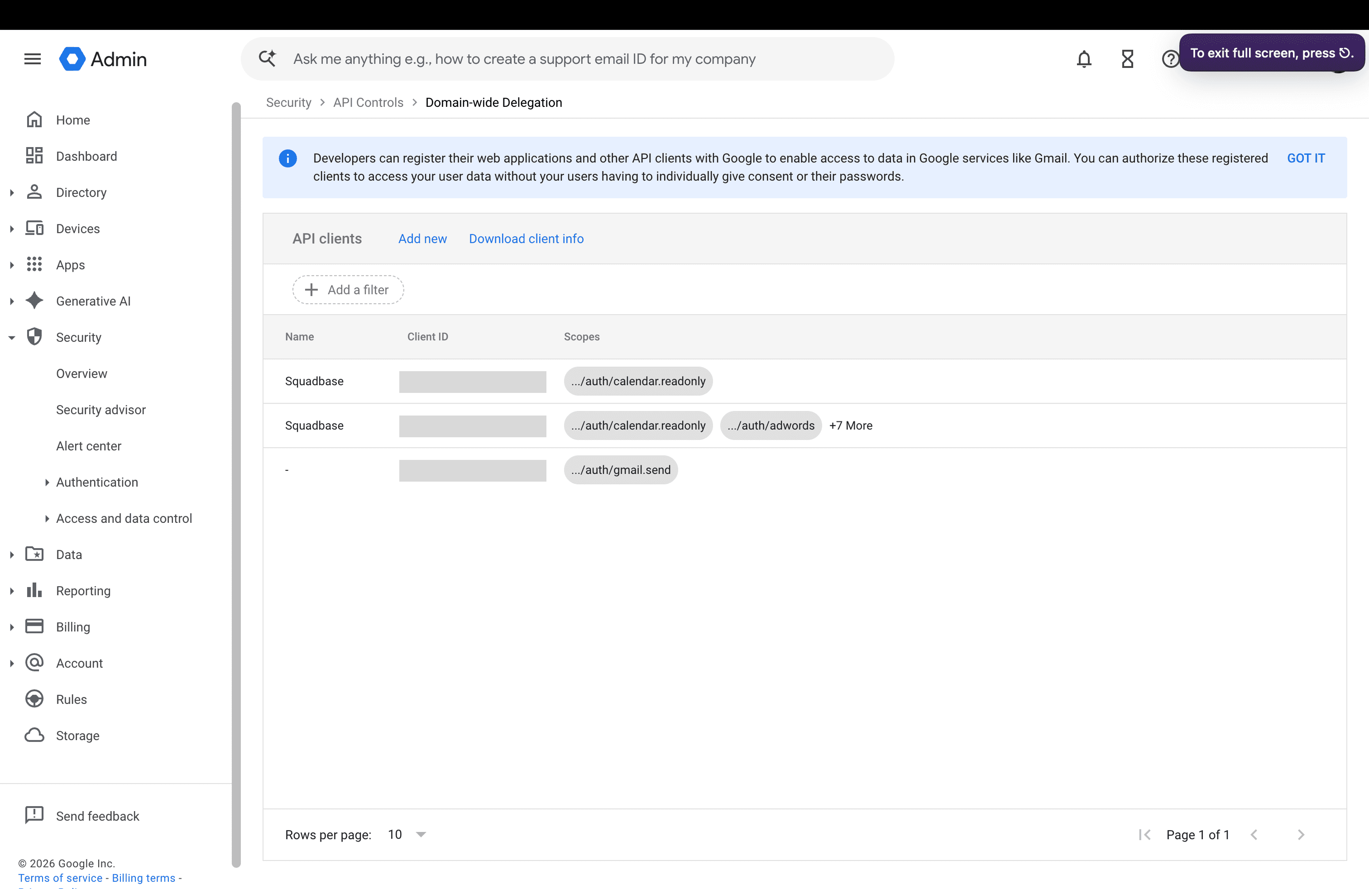The width and height of the screenshot is (1369, 889).
Task: Expand the Authentication submenu
Action: click(47, 483)
